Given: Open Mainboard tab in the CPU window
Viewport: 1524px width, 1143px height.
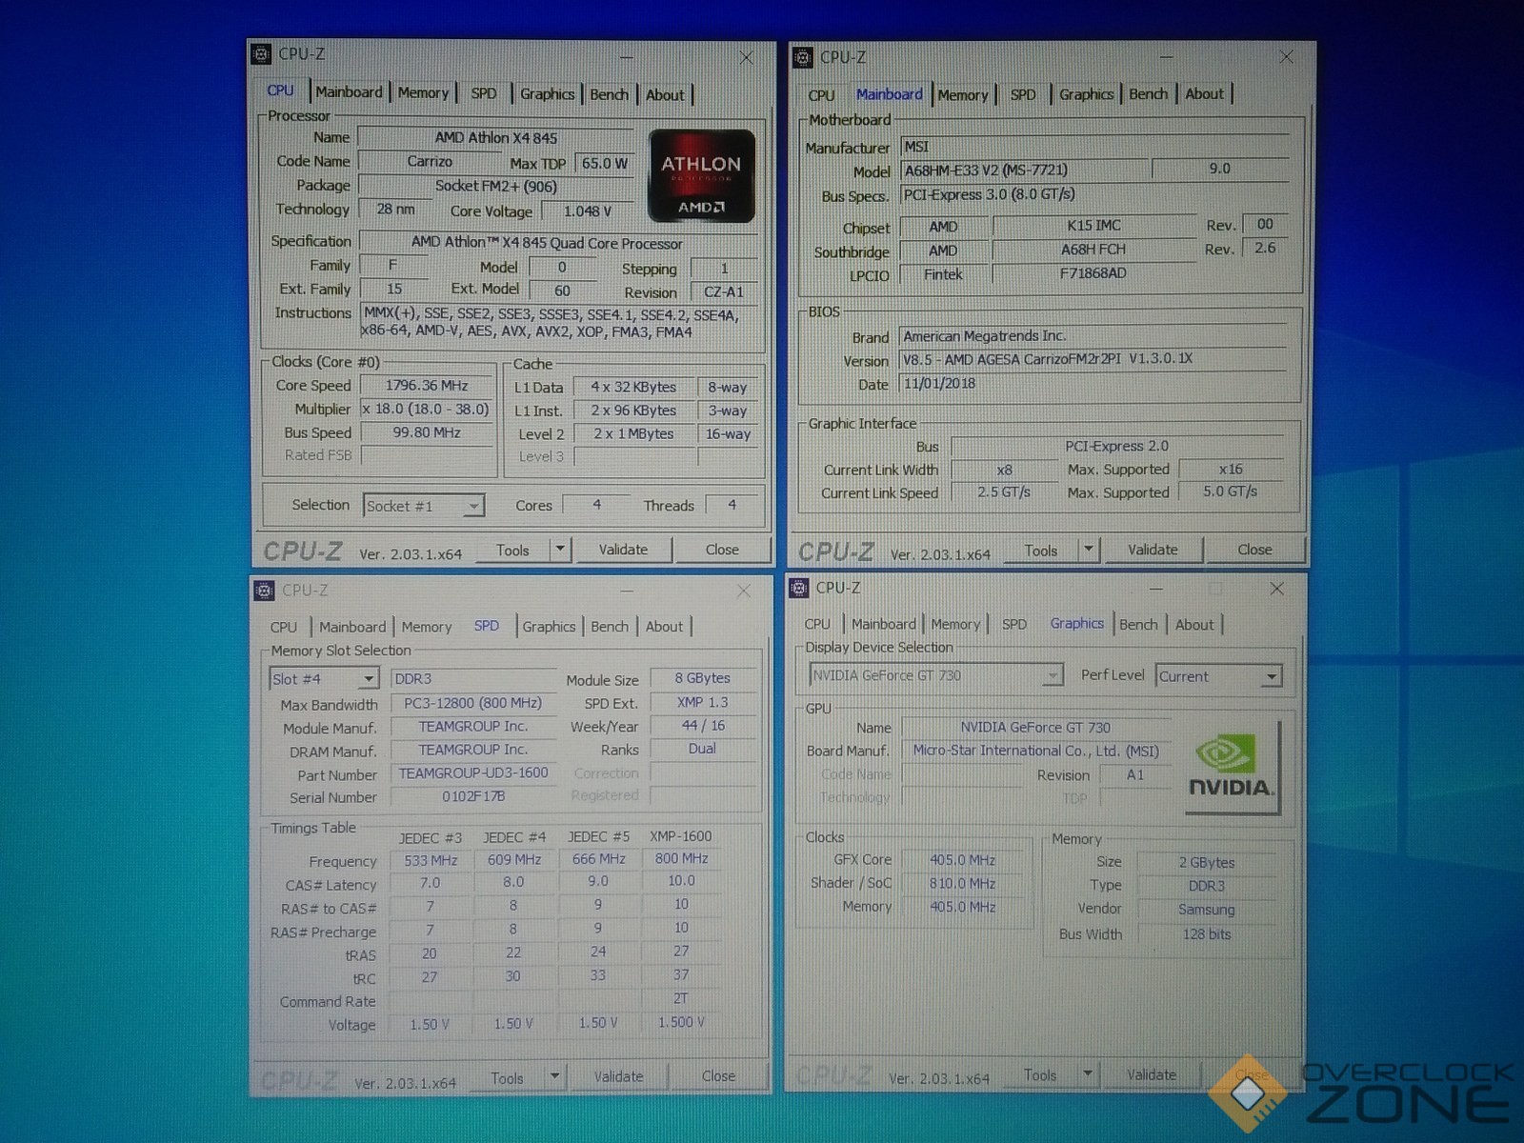Looking at the screenshot, I should click(x=349, y=92).
